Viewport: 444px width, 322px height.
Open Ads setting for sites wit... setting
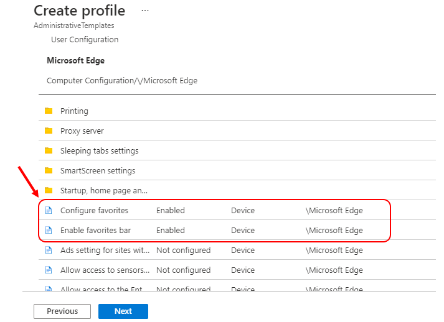point(105,251)
